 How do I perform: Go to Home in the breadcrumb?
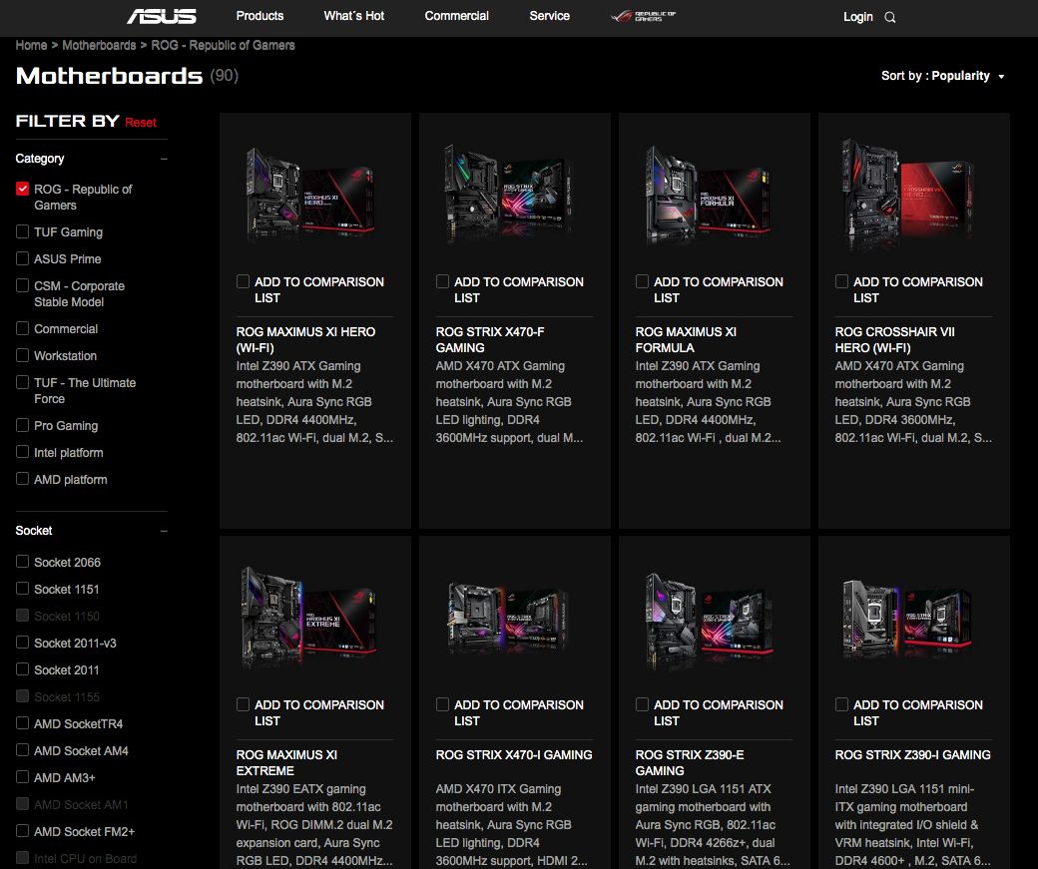31,45
